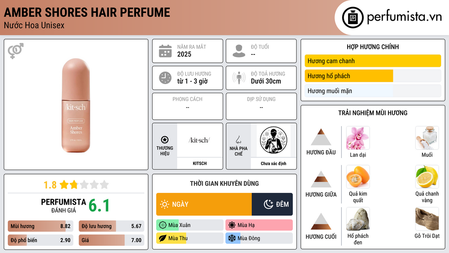Image resolution: width=449 pixels, height=253 pixels.
Task: Click the Hợp hương chính heading
Action: [x=373, y=47]
